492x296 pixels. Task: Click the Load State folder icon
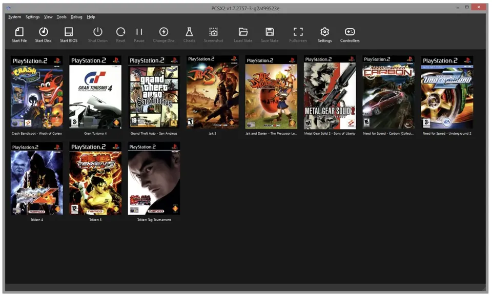243,32
